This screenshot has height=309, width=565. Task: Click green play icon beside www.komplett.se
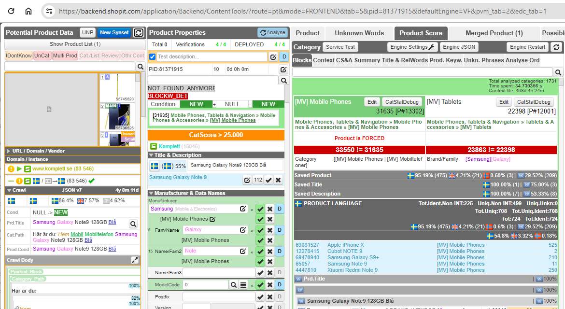[19, 169]
